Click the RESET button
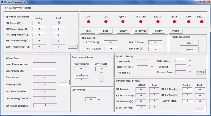The image size is (211, 116). 158,31
